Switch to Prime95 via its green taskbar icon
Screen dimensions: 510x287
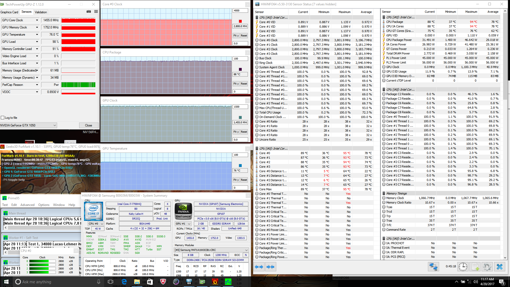point(228,282)
